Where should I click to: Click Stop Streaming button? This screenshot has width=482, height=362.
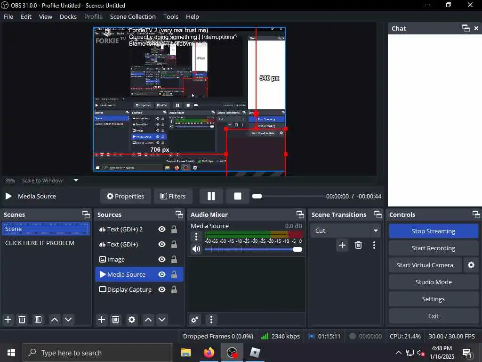[434, 231]
